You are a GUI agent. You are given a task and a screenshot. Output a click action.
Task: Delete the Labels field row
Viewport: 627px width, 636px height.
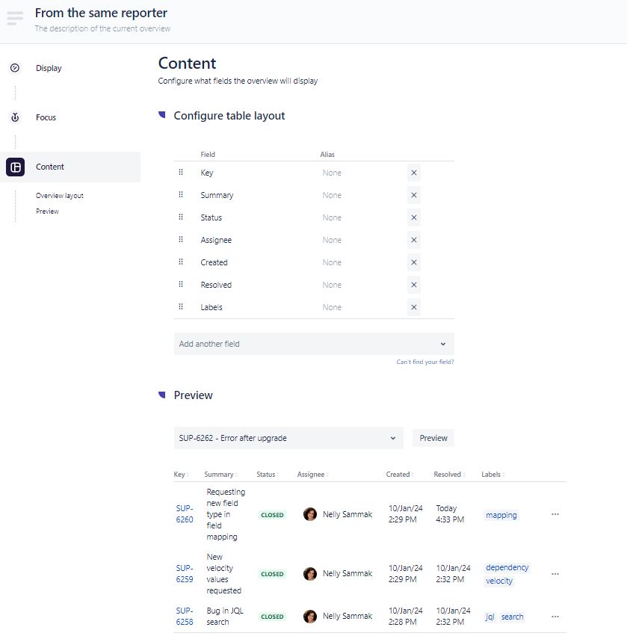413,307
